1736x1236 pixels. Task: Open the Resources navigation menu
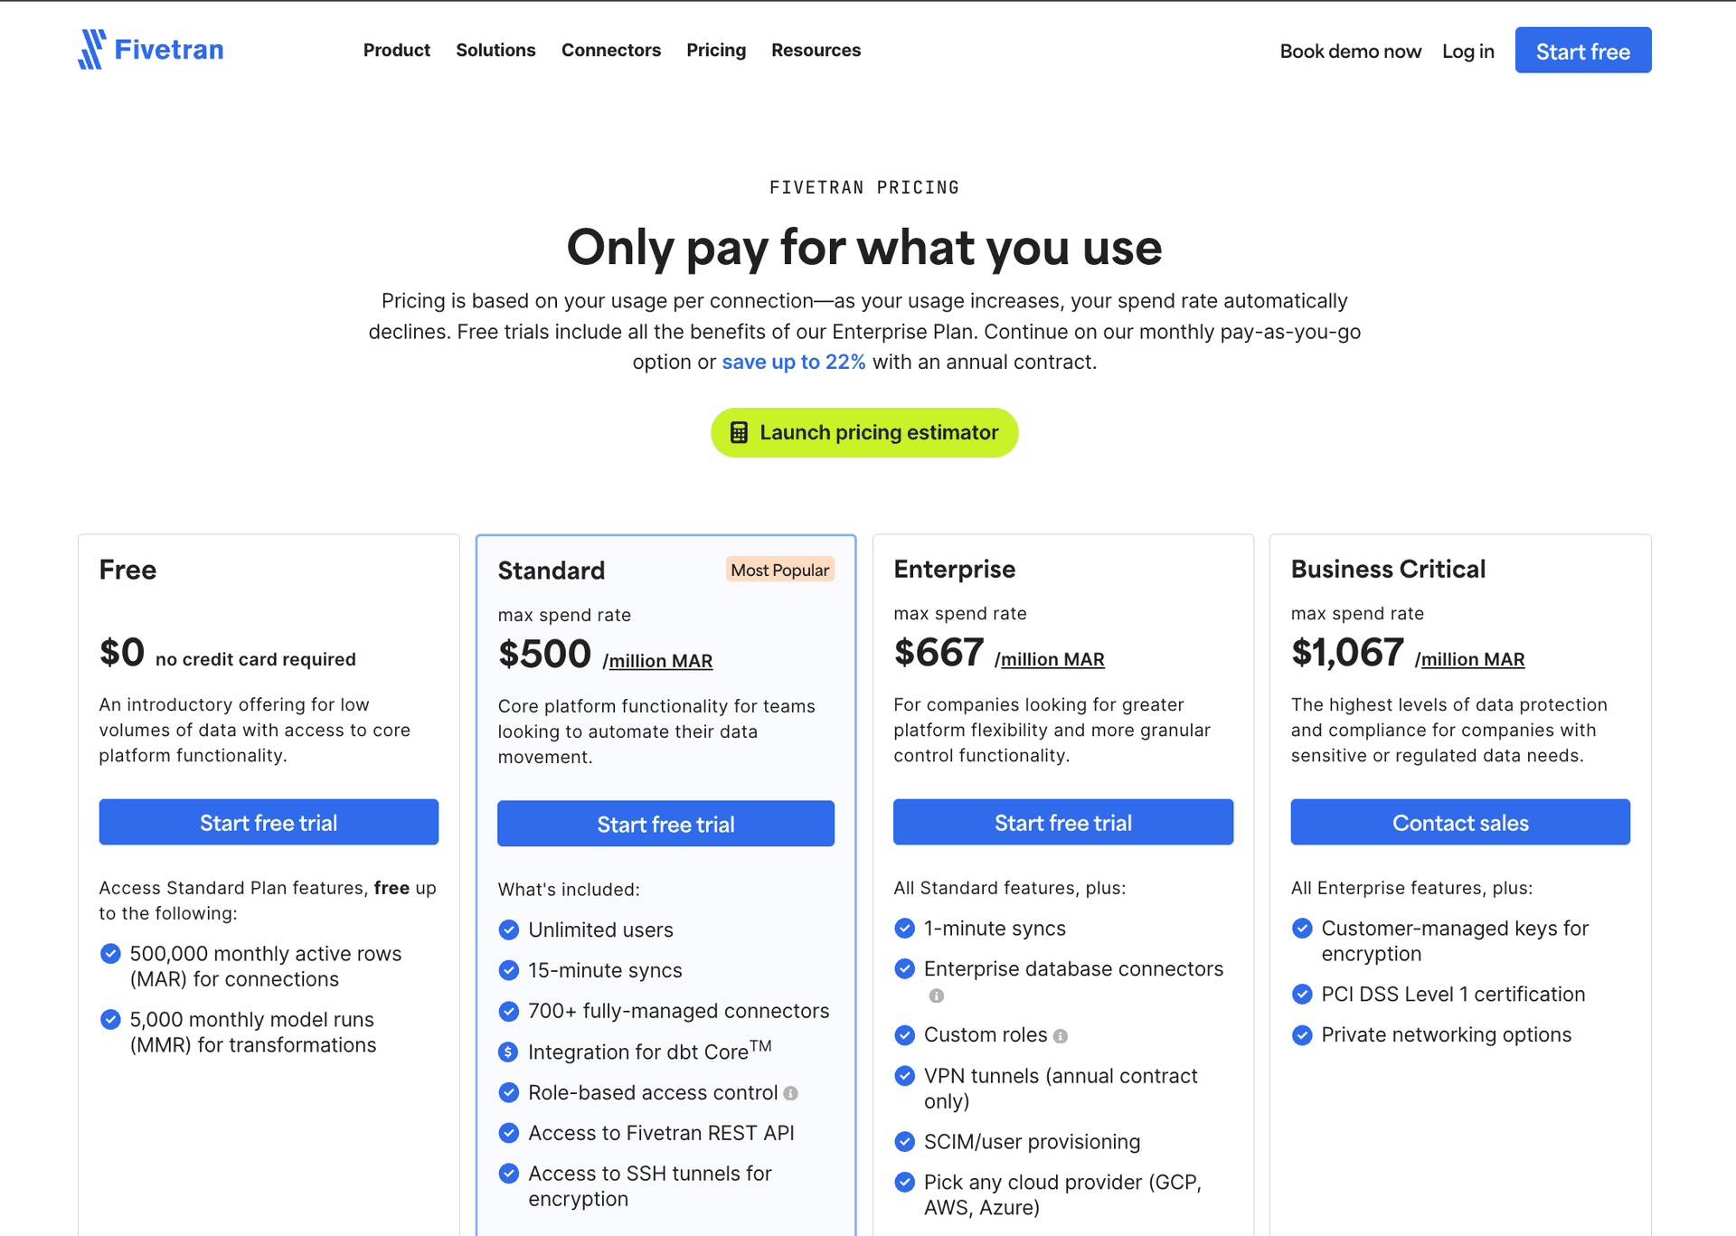point(816,50)
